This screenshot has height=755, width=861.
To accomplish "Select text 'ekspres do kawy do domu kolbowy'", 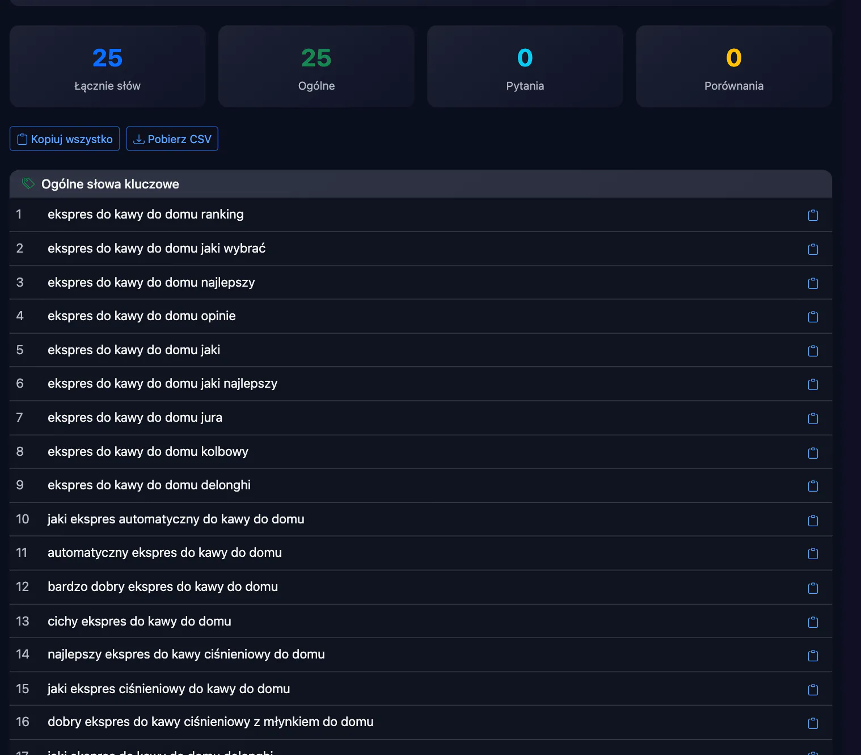I will 148,452.
